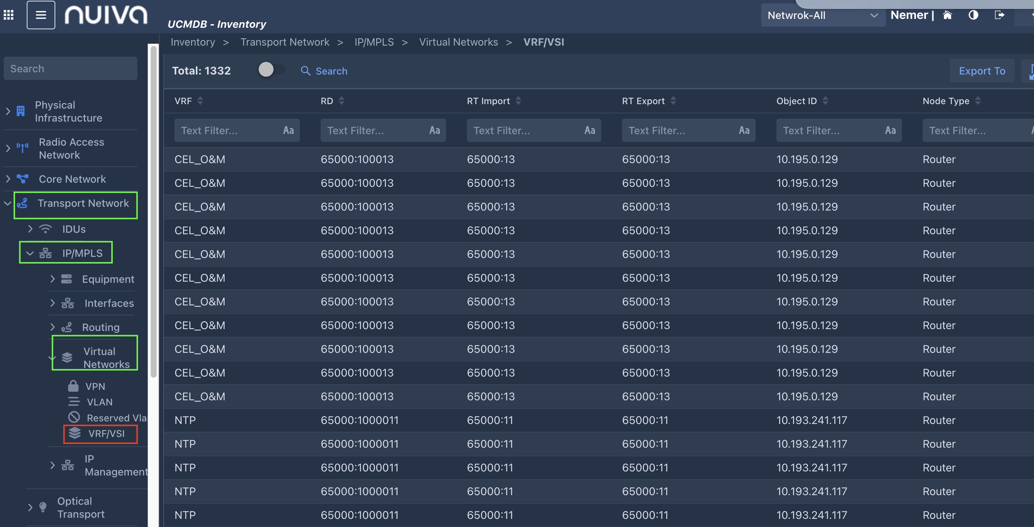Toggle the switch next to Total
The width and height of the screenshot is (1034, 527).
point(271,70)
